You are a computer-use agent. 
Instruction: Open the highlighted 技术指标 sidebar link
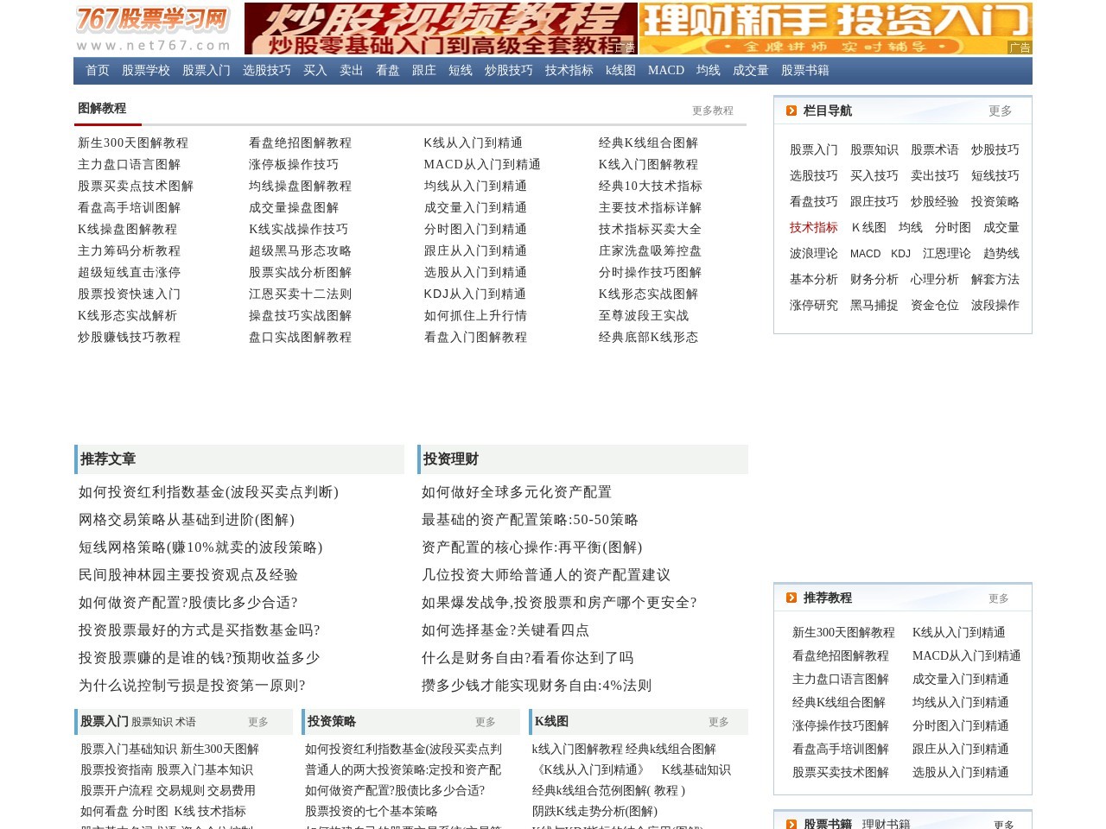click(x=813, y=227)
